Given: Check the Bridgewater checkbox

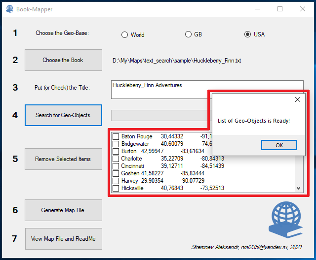Looking at the screenshot, I should pos(116,144).
